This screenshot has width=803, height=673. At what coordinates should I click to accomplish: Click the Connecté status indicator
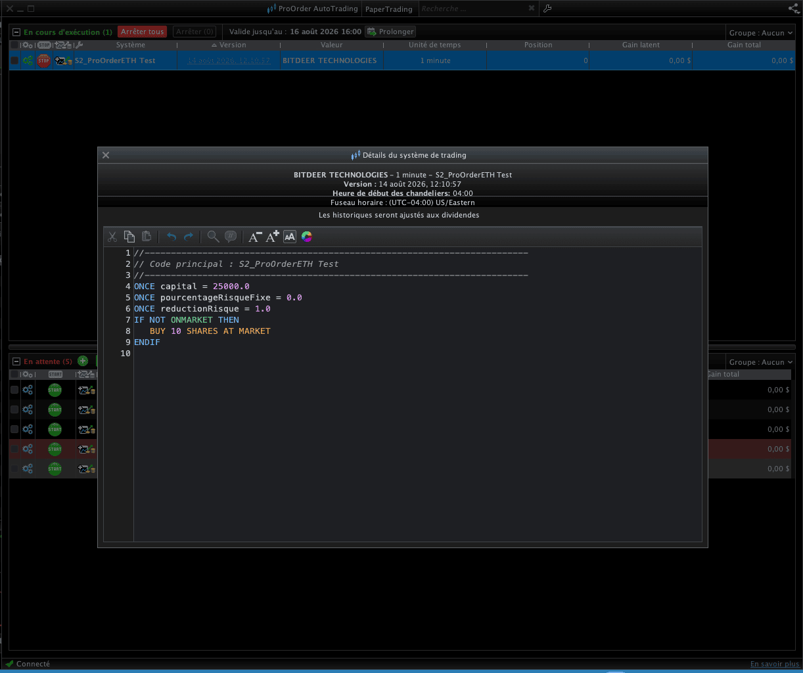pos(28,664)
